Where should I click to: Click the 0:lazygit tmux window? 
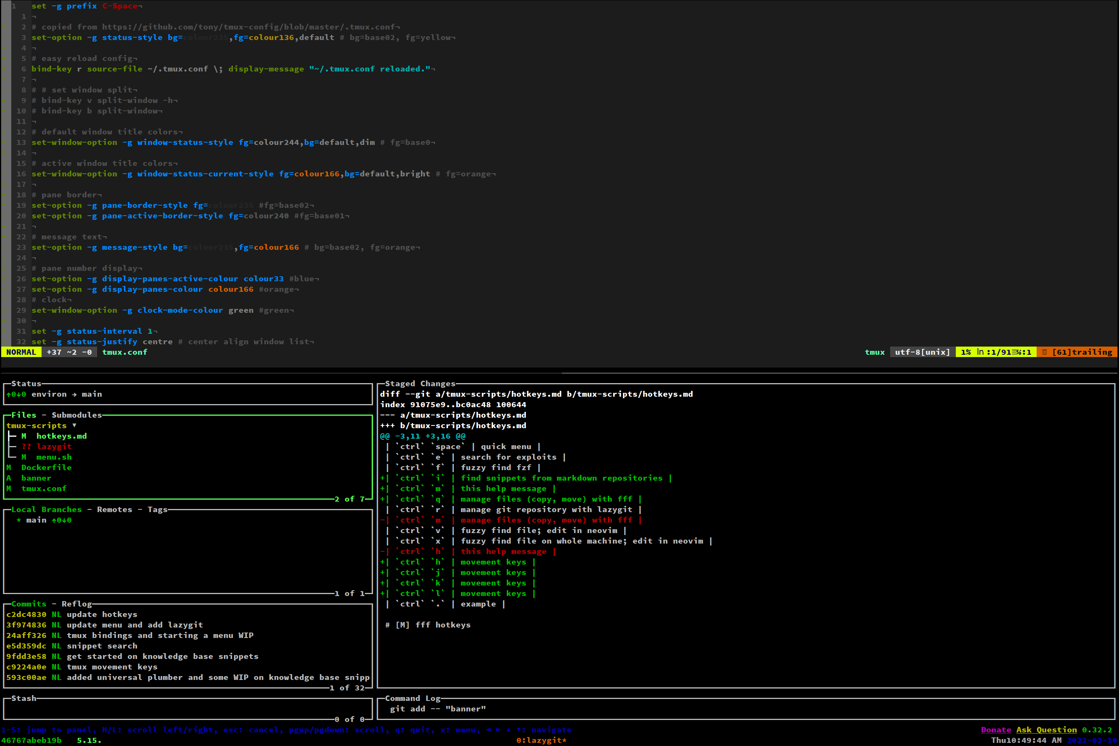point(541,740)
